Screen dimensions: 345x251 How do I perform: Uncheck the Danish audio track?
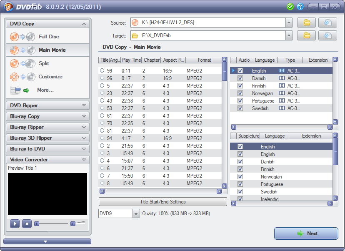pos(240,78)
